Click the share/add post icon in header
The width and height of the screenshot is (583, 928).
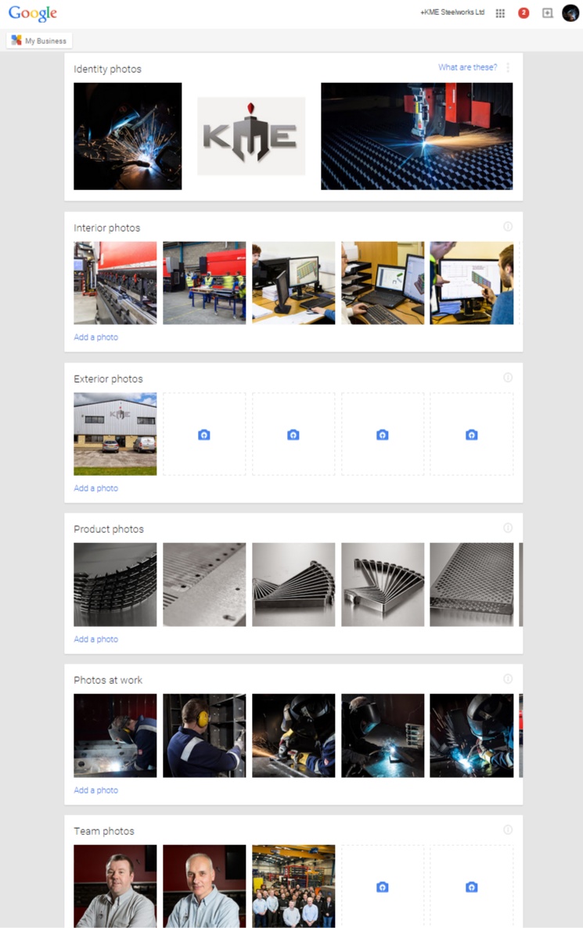pyautogui.click(x=548, y=13)
